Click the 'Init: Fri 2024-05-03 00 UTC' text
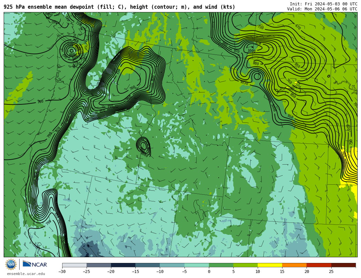The height and width of the screenshot is (278, 361). (x=324, y=4)
